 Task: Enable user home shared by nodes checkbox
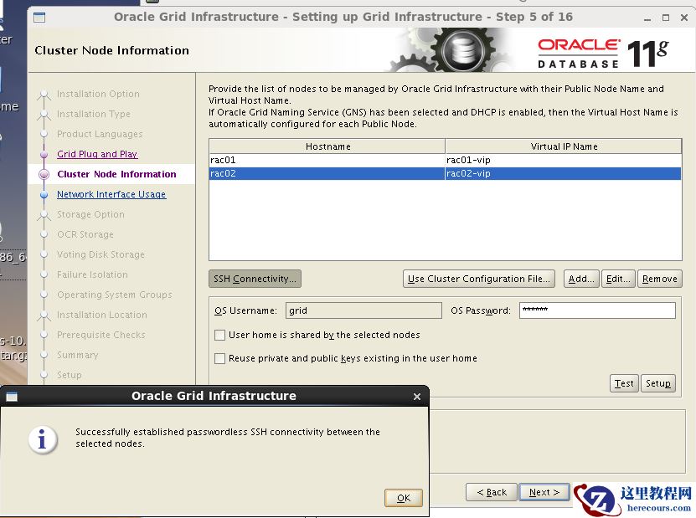tap(219, 335)
